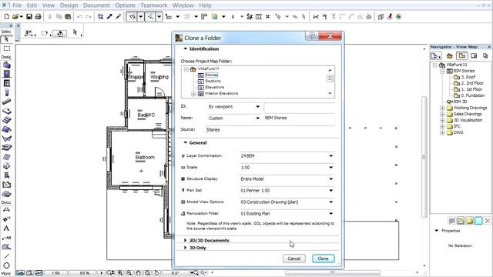The height and width of the screenshot is (277, 493).
Task: Select the Marquee tool in toolbox
Action: click(6, 48)
